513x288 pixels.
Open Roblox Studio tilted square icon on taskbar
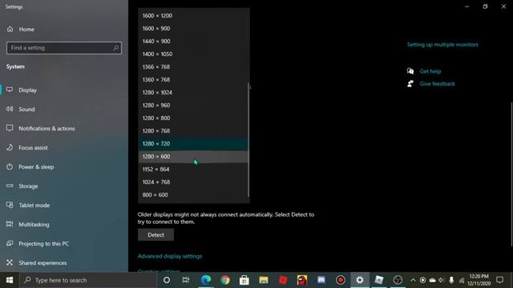click(x=379, y=280)
